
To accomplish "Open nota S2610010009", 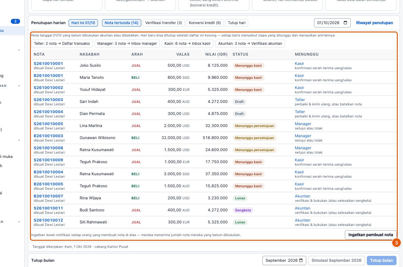I will 48,160.
